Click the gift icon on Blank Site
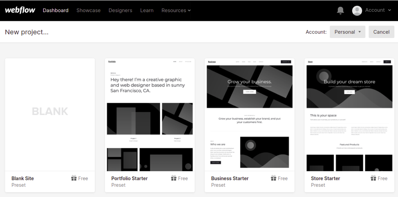This screenshot has width=398, height=197. coord(74,178)
